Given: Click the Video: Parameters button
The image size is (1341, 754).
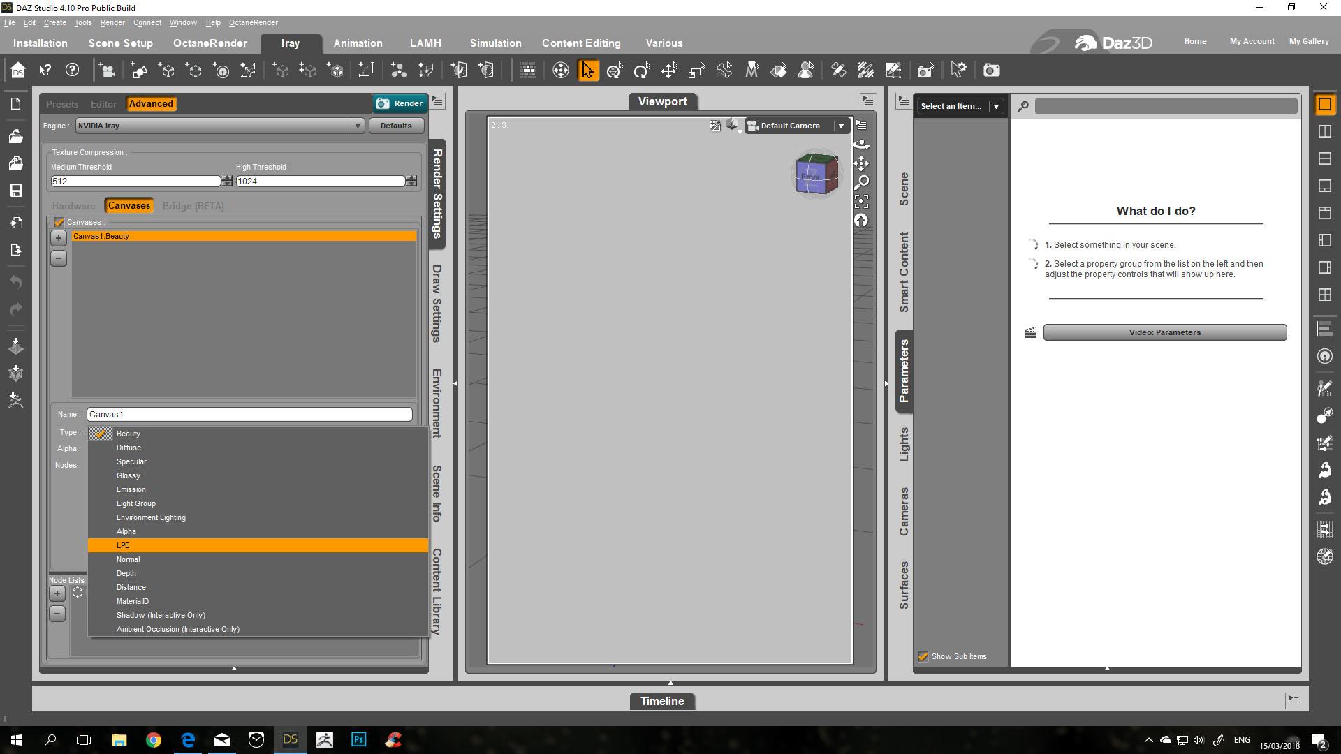Looking at the screenshot, I should coord(1164,332).
